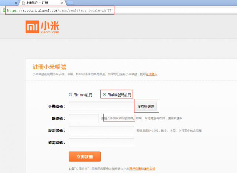The image size is (237, 173).
Task: Click the 確認密碼 label
Action: pyautogui.click(x=57, y=143)
